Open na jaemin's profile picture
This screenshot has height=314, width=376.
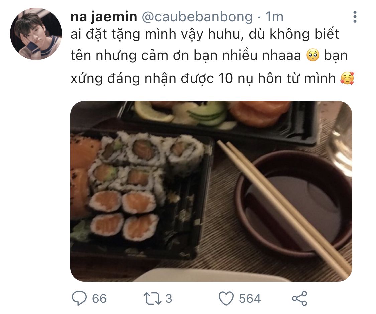(36, 34)
